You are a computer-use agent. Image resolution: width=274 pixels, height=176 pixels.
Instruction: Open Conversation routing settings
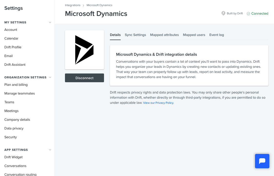coord(21,174)
